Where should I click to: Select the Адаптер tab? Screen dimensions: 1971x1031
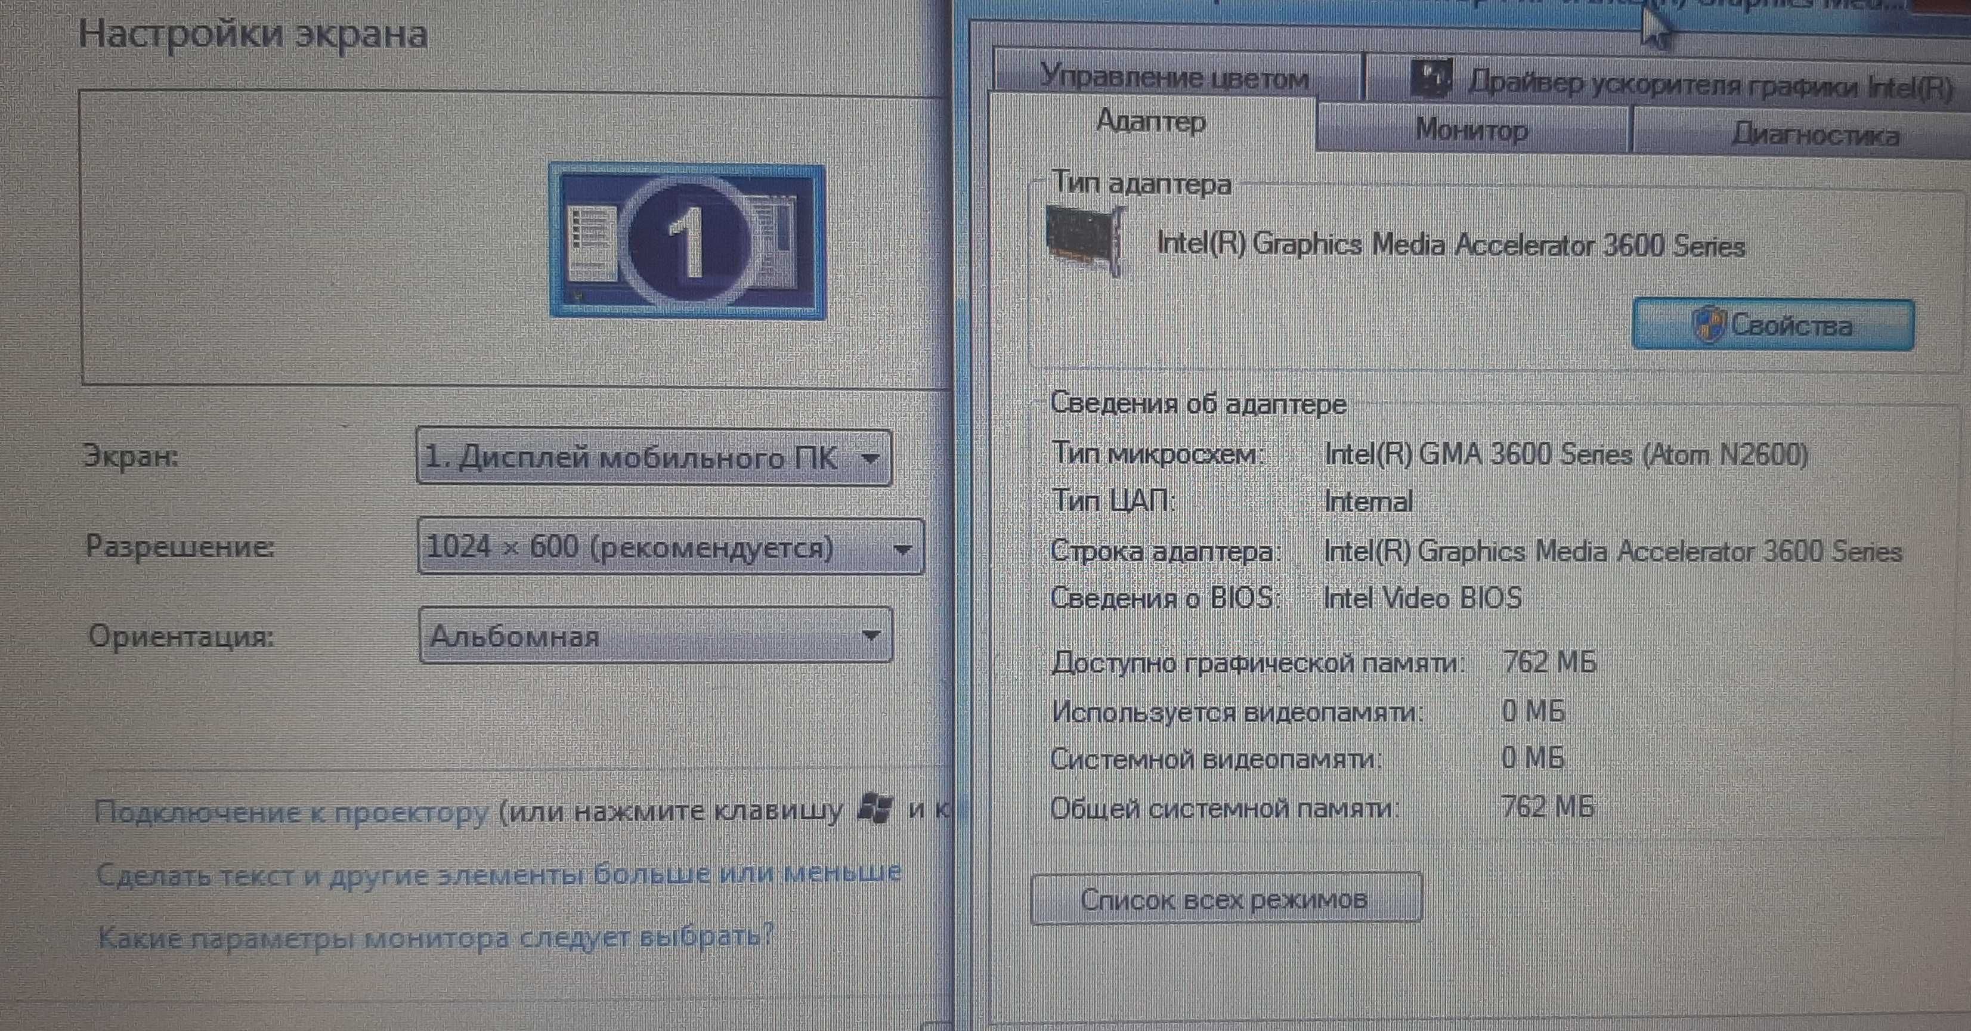1151,121
